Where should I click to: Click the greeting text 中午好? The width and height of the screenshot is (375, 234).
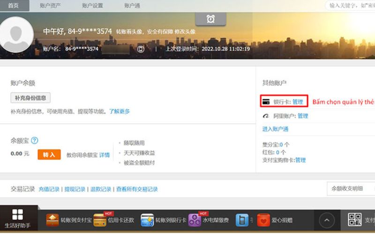tap(54, 31)
